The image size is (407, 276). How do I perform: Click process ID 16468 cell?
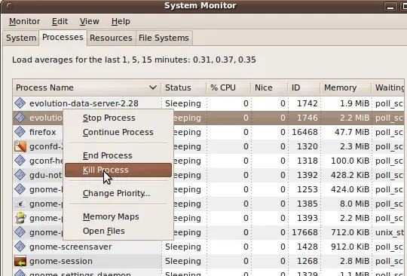tap(304, 132)
